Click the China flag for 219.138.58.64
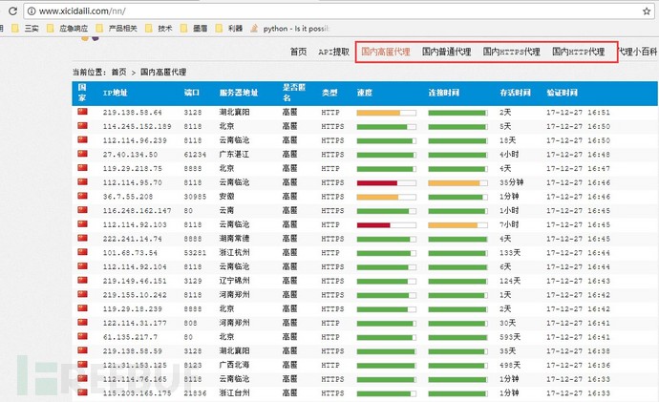The height and width of the screenshot is (402, 659). pos(82,112)
